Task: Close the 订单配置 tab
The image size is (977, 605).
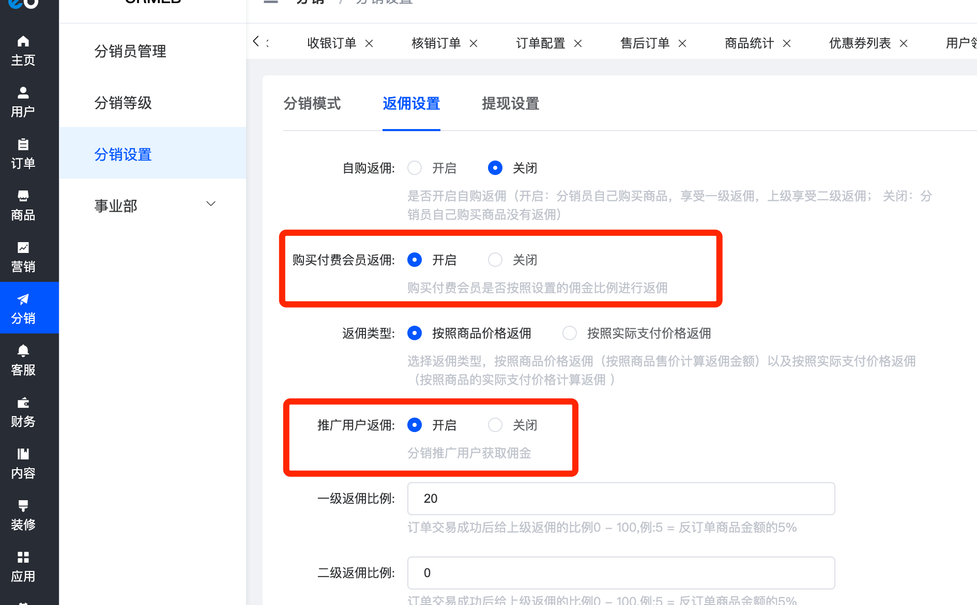Action: click(x=578, y=43)
